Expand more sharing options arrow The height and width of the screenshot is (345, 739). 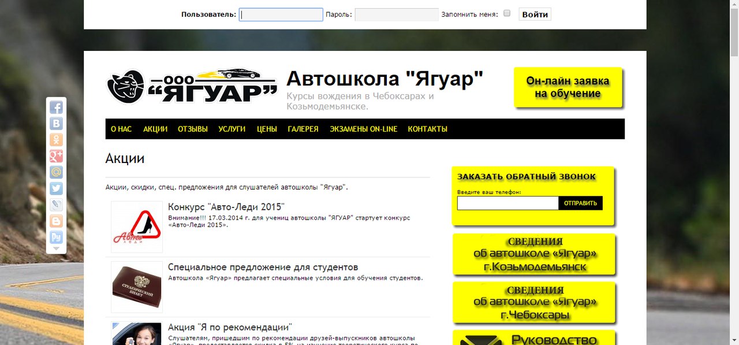(56, 248)
